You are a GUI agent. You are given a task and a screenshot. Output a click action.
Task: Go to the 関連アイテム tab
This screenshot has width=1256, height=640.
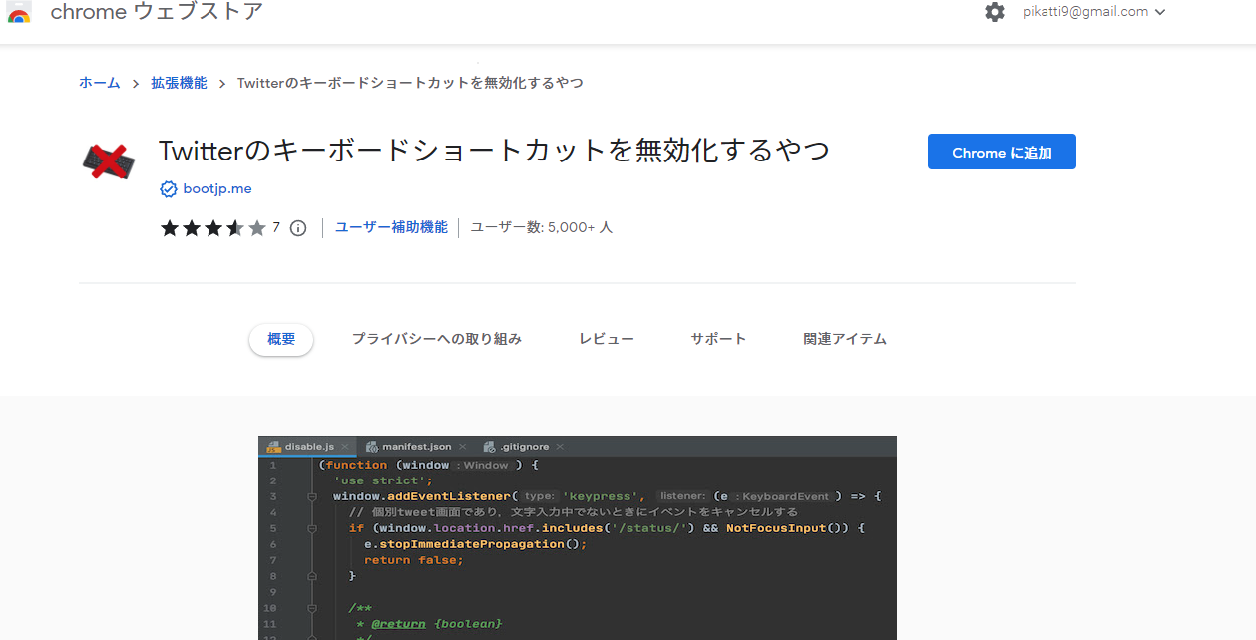(x=845, y=339)
